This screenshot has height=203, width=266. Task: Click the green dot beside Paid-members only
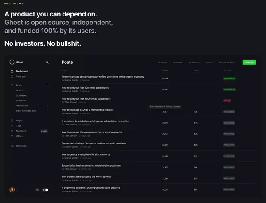pyautogui.click(x=47, y=111)
